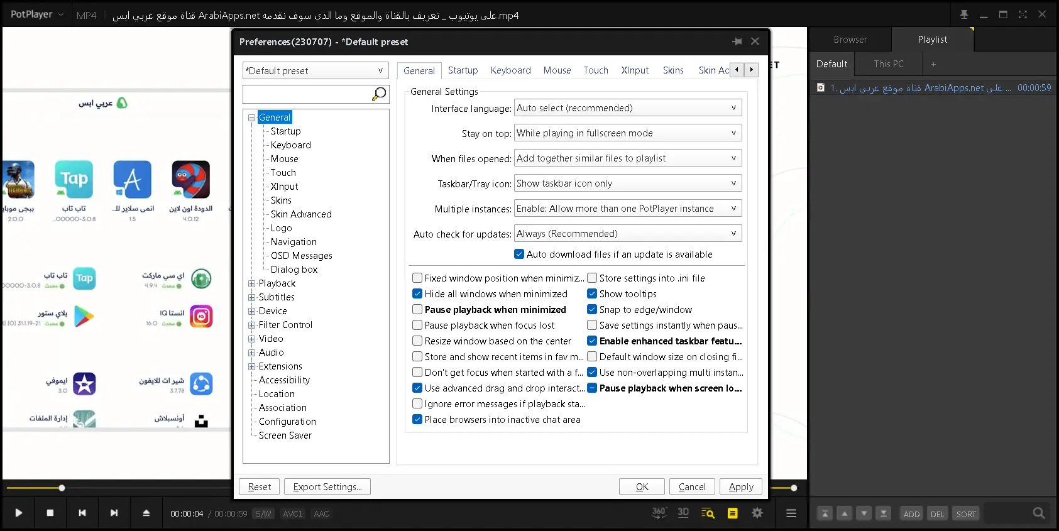Open the Browser tab in side panel
Screen dimensions: 1059x531
click(x=850, y=40)
